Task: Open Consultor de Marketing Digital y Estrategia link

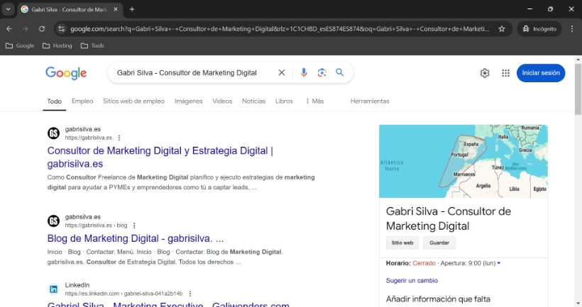Action: pos(160,157)
